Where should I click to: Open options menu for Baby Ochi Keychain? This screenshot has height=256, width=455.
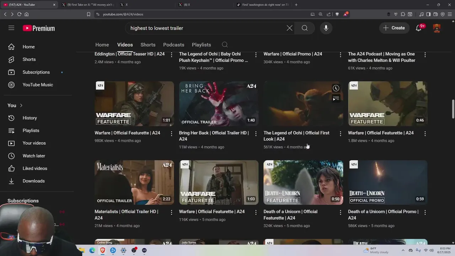point(256,54)
